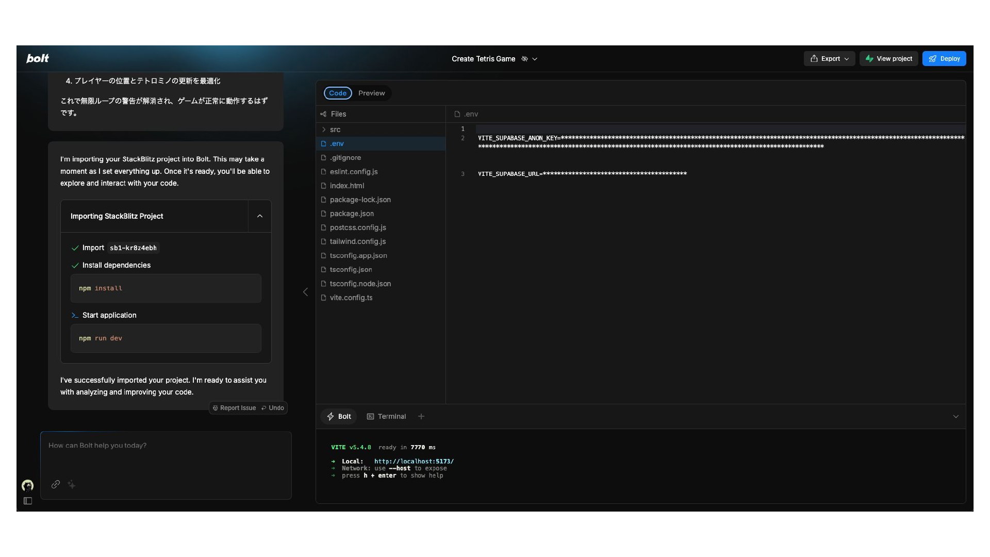Click the View project button

(x=888, y=59)
